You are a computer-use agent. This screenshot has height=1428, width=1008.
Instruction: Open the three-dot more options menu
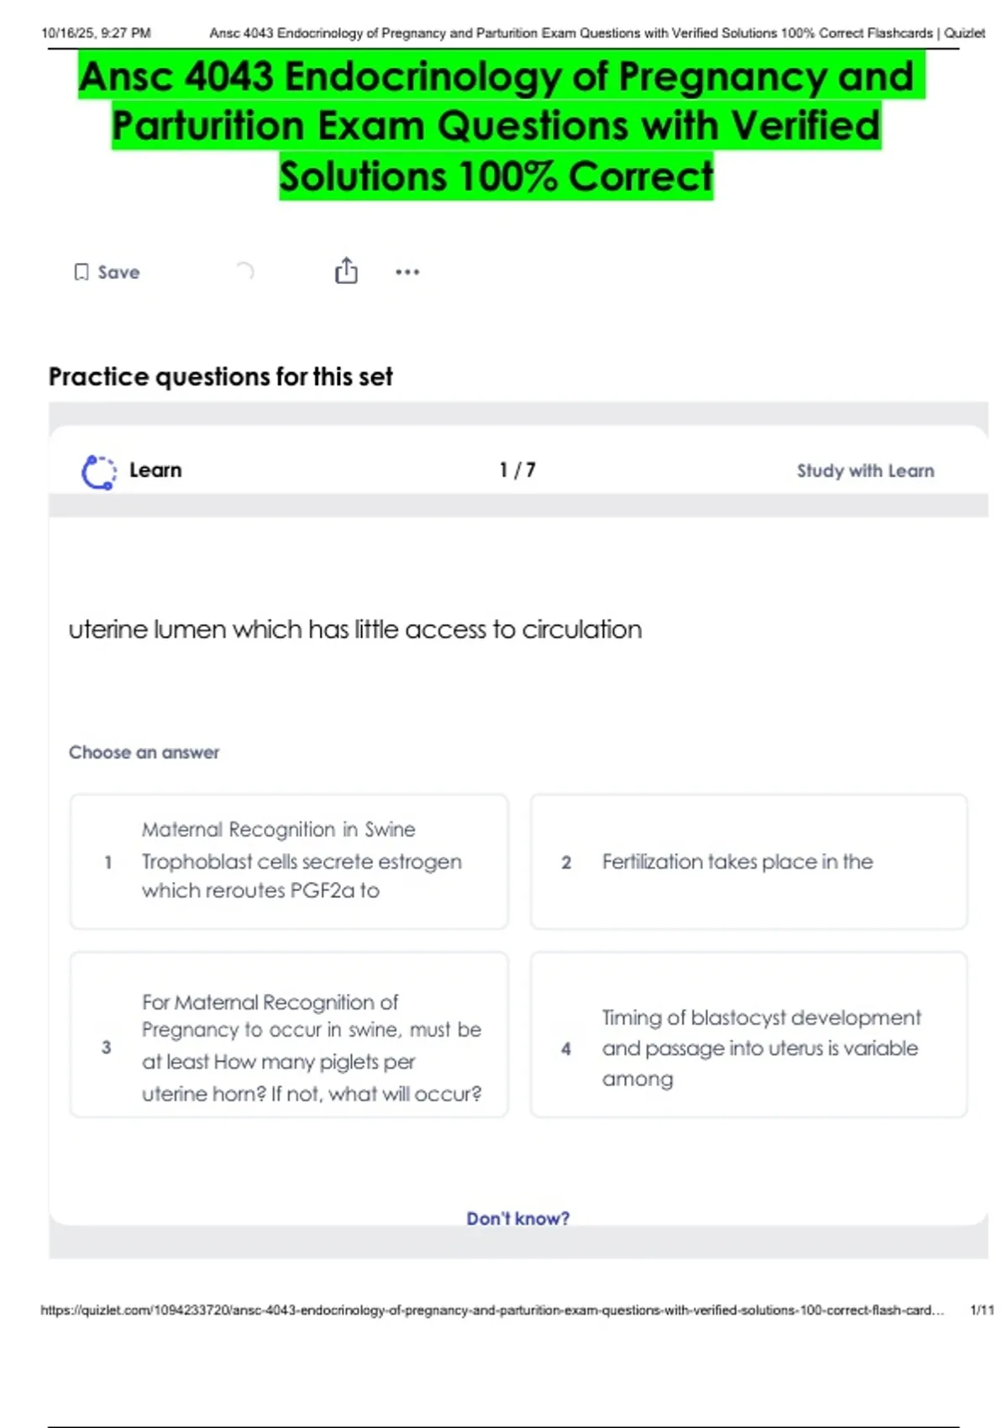point(407,272)
